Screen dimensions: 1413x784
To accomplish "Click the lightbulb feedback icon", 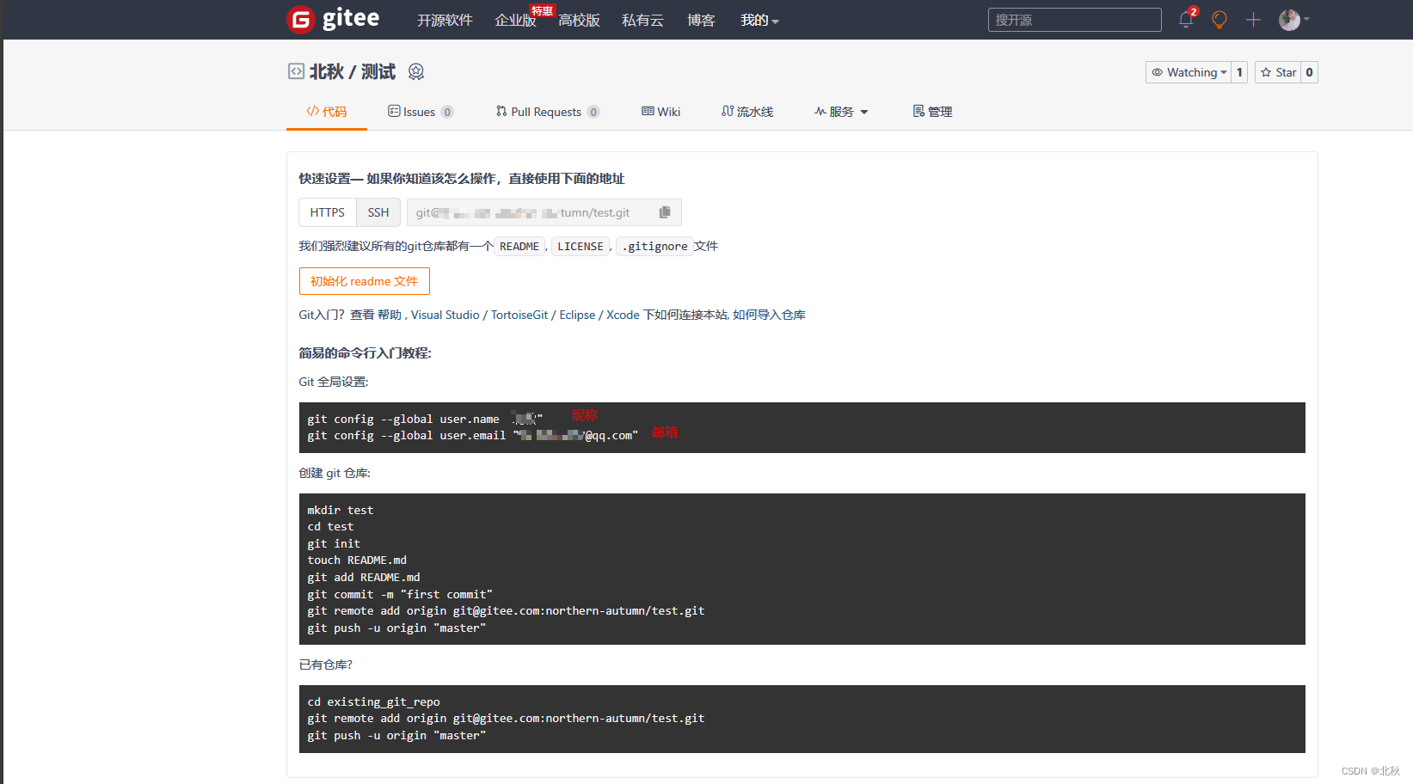I will (1219, 20).
